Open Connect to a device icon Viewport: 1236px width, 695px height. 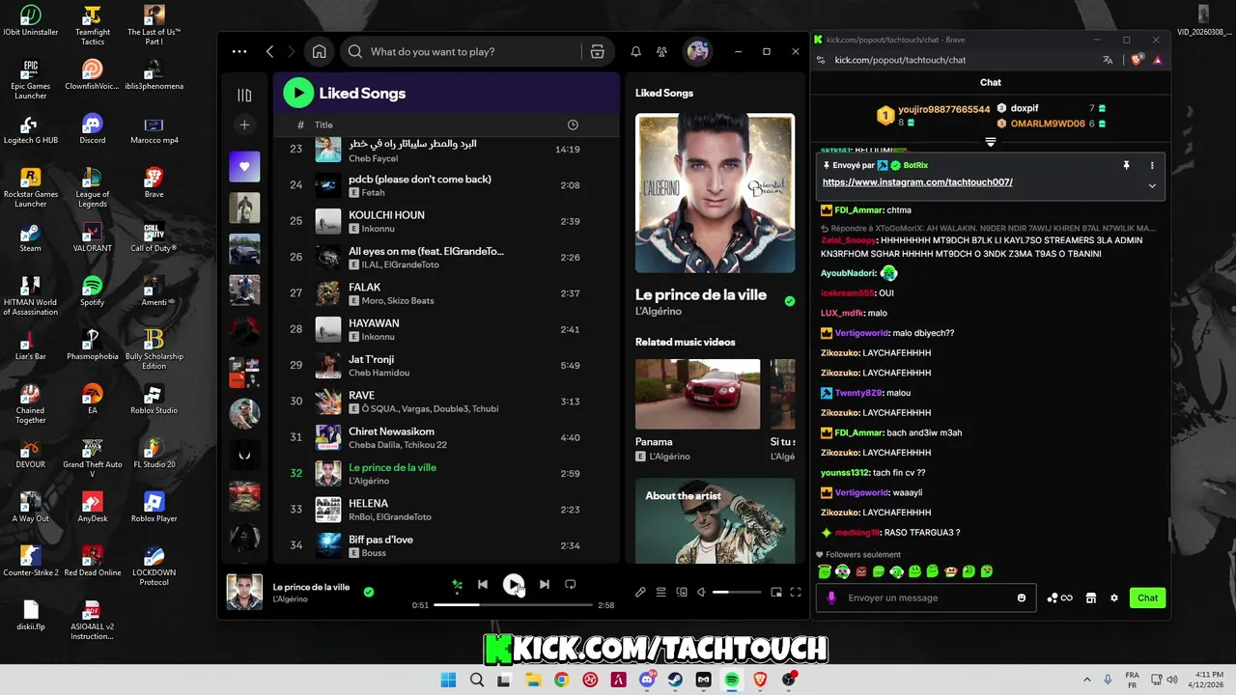click(682, 592)
